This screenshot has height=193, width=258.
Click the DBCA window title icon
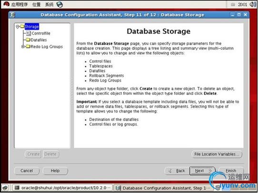click(12, 15)
